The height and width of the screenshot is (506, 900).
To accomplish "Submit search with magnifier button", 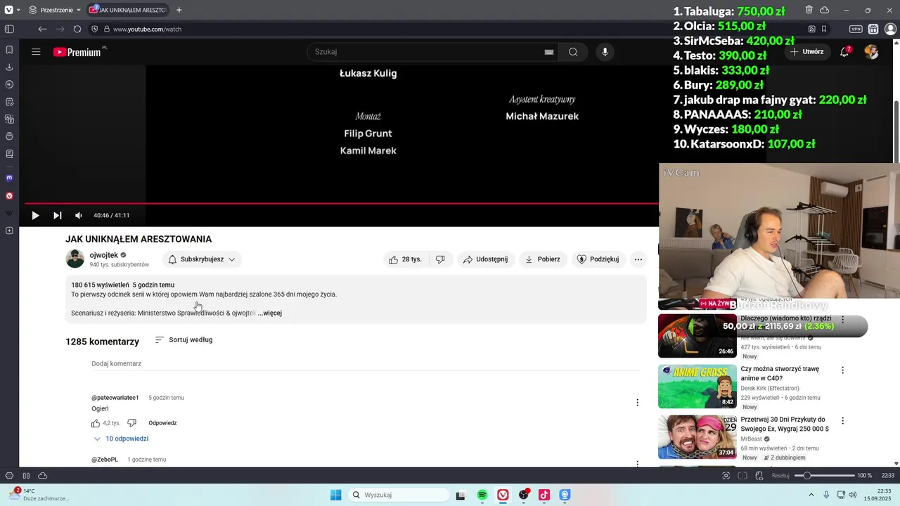I will point(573,52).
